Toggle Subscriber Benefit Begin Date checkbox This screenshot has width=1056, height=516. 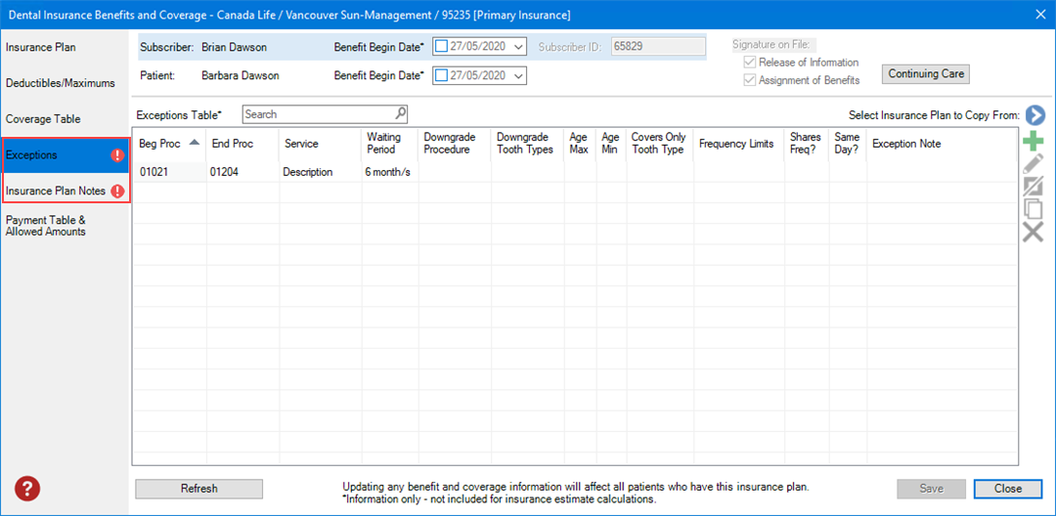pyautogui.click(x=441, y=46)
